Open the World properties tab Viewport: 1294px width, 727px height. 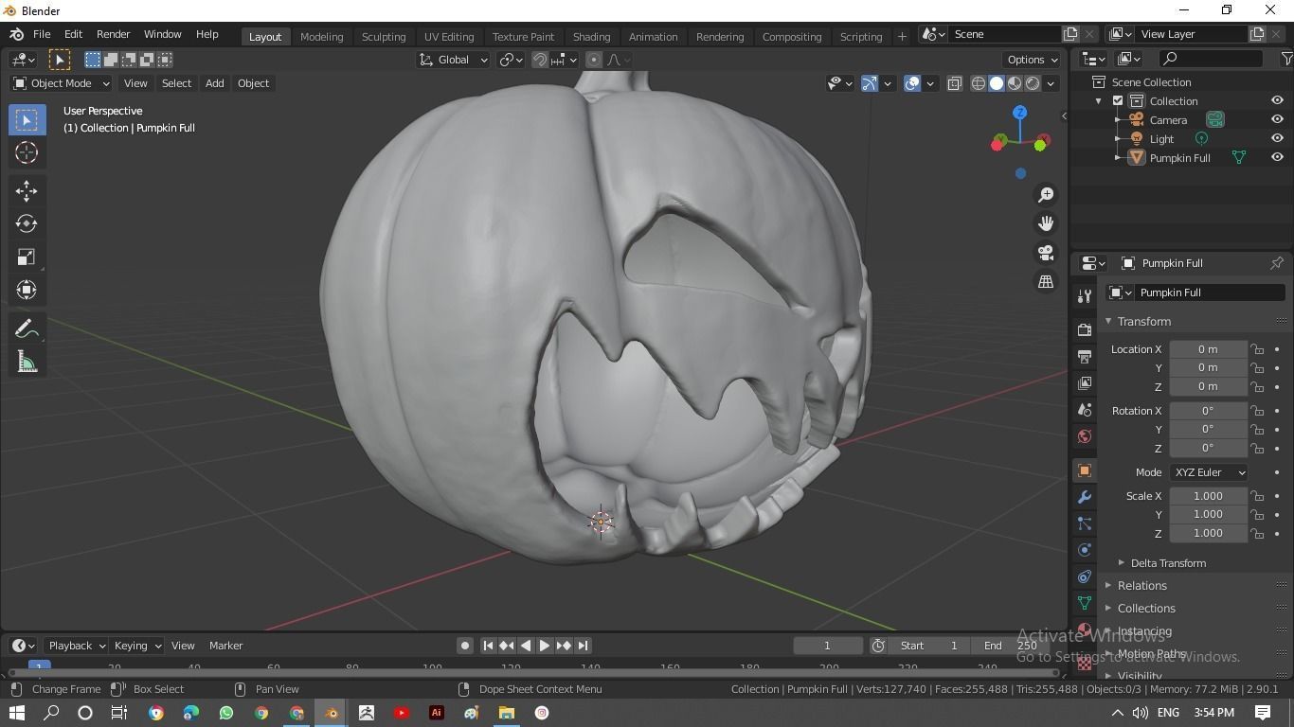pyautogui.click(x=1085, y=436)
